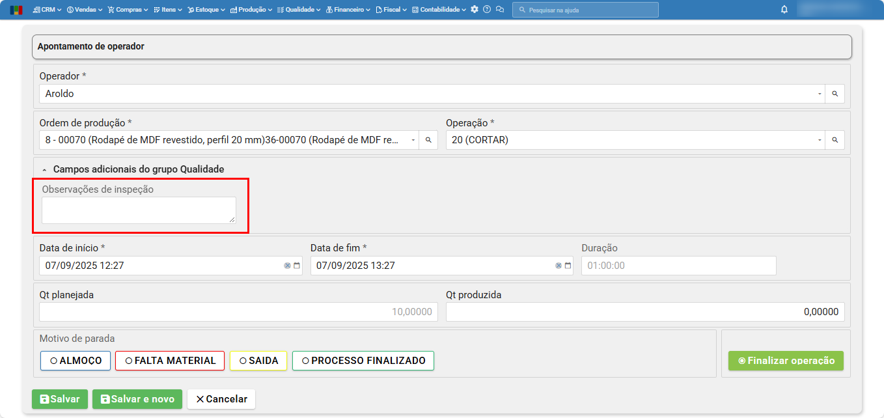
Task: Click the Salvar button
Action: point(60,399)
